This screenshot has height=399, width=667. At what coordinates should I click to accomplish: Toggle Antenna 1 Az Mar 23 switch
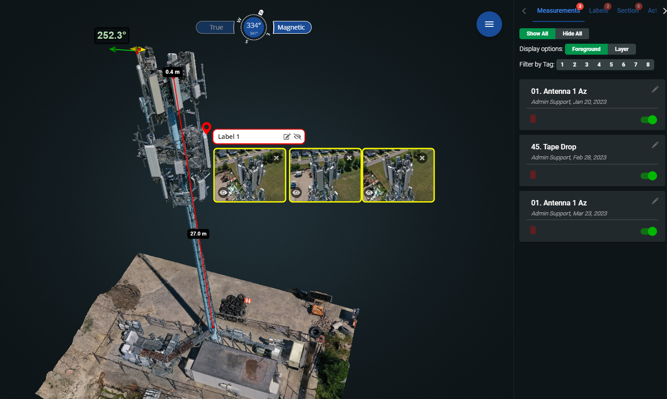[x=648, y=231]
